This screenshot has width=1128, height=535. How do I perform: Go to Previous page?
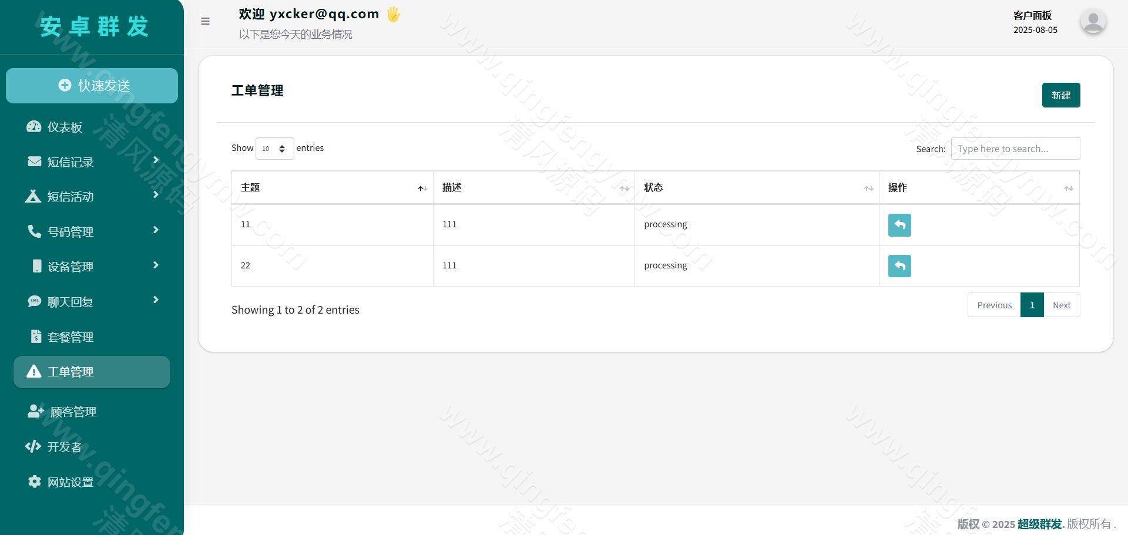(994, 305)
